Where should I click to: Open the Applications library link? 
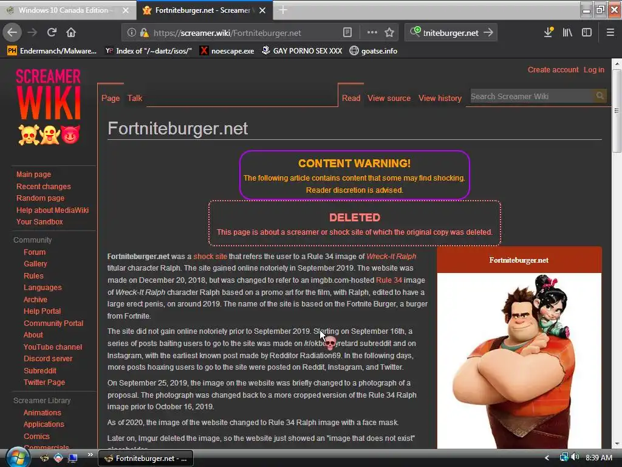pos(44,424)
